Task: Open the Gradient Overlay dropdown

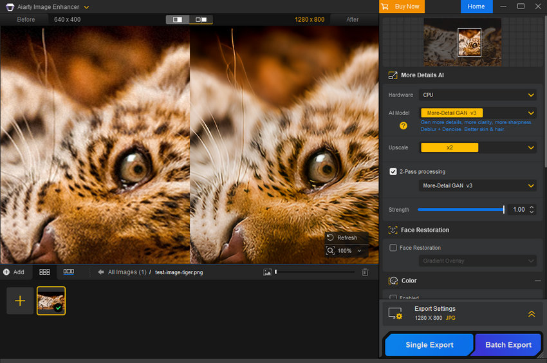Action: coord(477,261)
